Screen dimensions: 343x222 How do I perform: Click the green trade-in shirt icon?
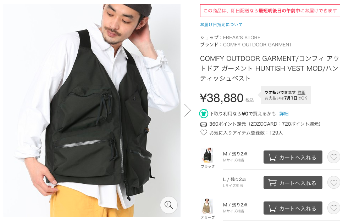(204, 114)
